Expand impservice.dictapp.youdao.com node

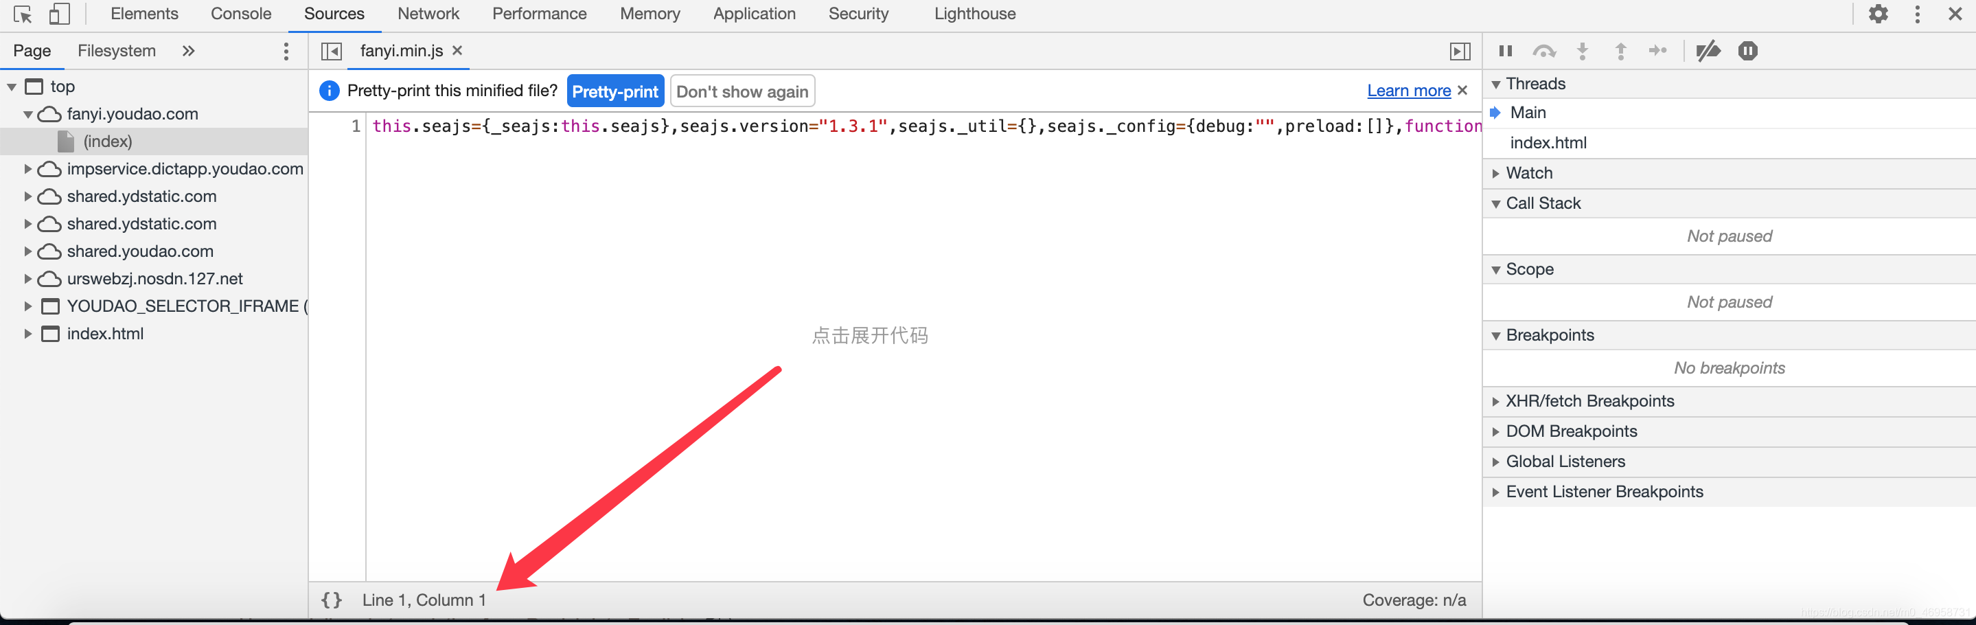pyautogui.click(x=27, y=169)
